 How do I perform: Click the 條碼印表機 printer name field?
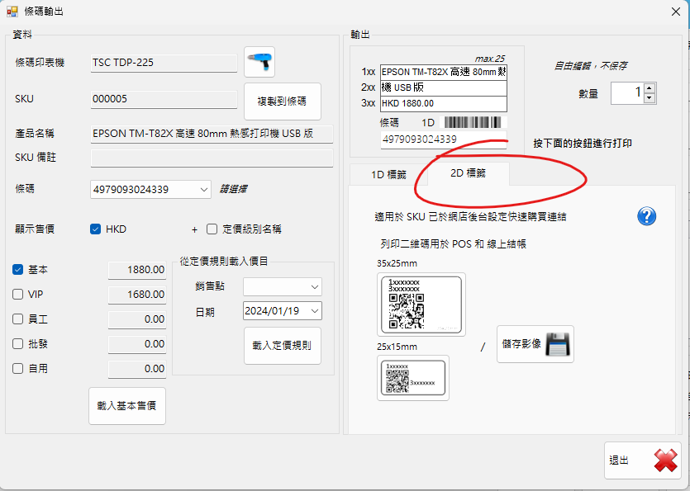[x=164, y=63]
